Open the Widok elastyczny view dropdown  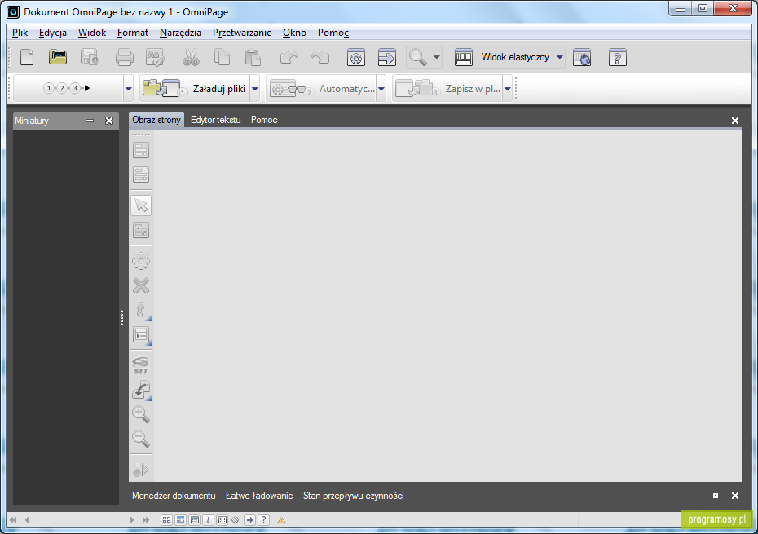[x=560, y=57]
